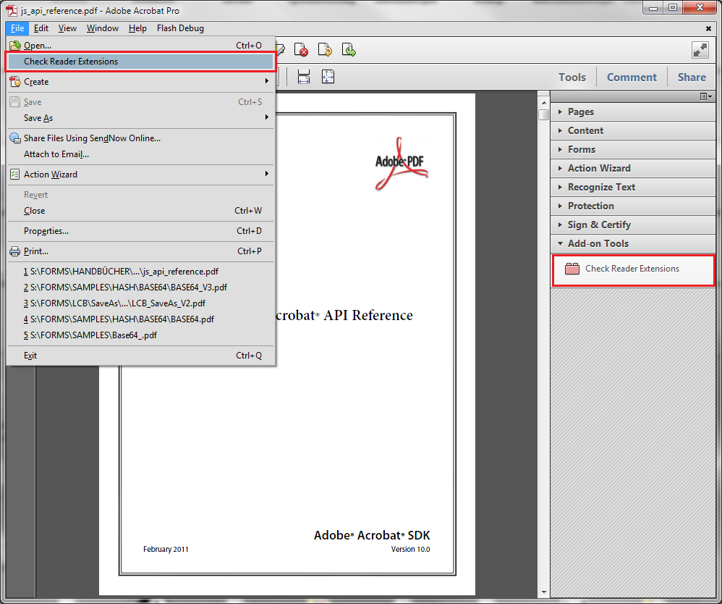Expand the Create submenu arrow
The image size is (722, 604).
[267, 81]
